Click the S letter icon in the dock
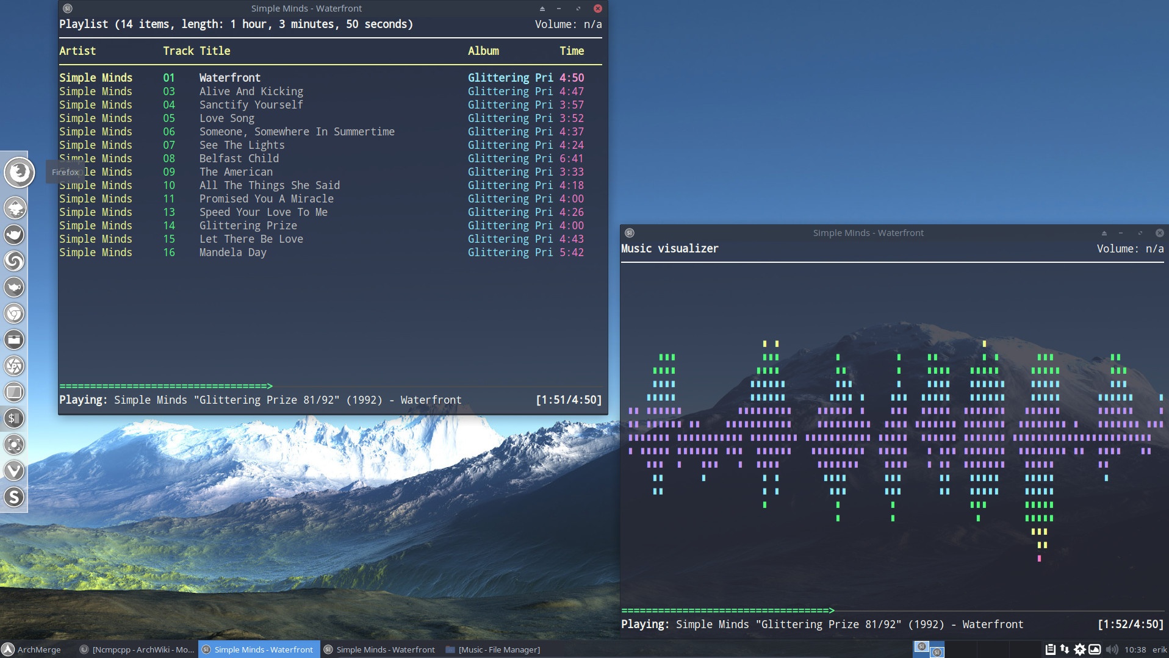1169x658 pixels. [15, 497]
